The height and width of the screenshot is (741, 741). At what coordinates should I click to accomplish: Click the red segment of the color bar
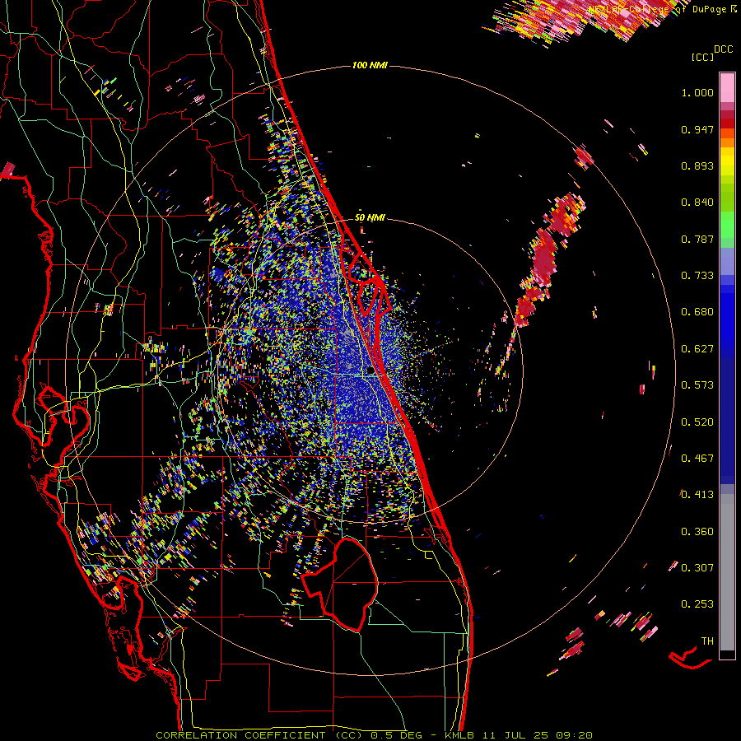(727, 123)
